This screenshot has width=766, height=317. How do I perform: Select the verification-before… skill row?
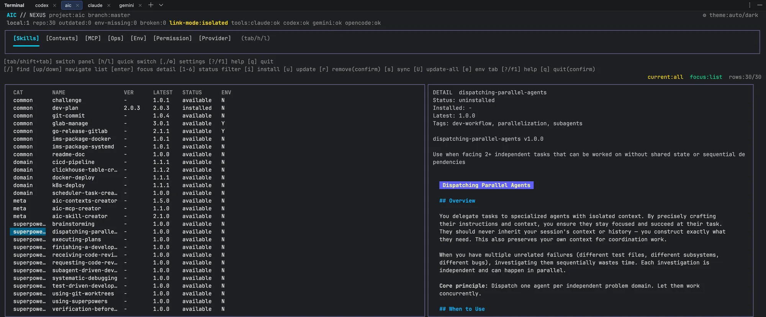point(119,309)
